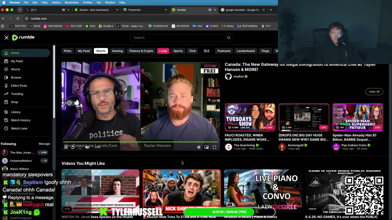Open Trending in sidebar

pos(25,94)
